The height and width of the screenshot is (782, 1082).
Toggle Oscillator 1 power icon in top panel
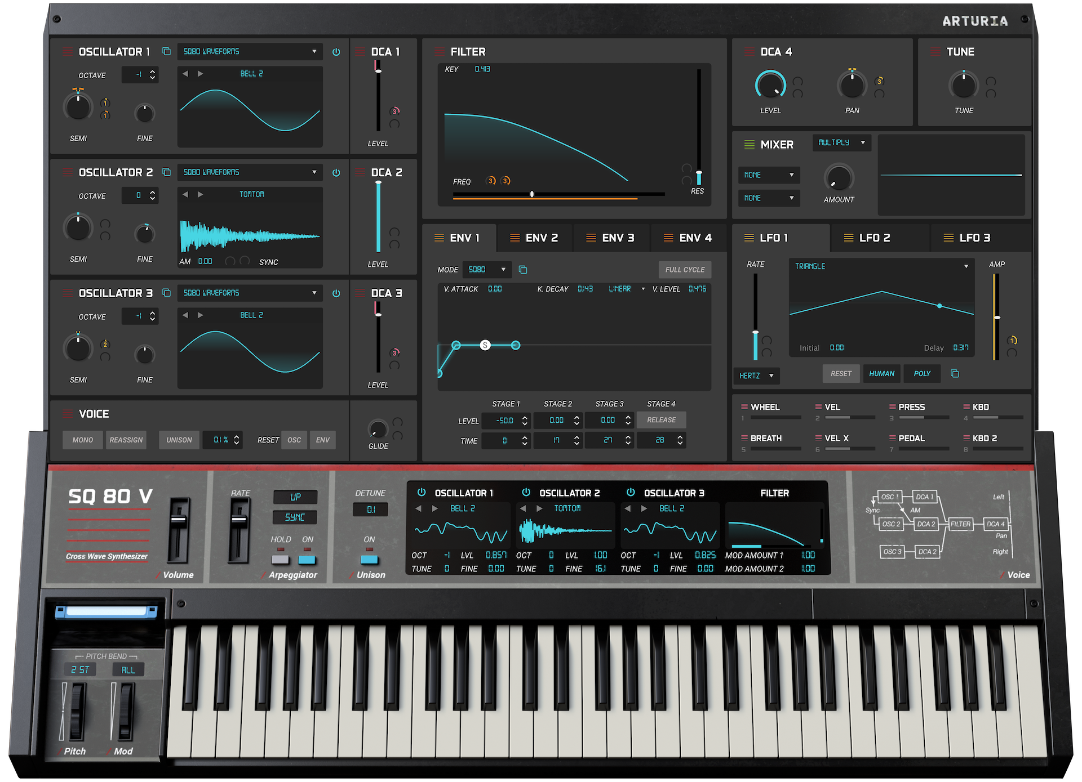[x=336, y=52]
